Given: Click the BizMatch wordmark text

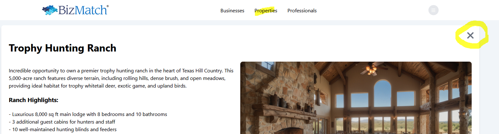Looking at the screenshot, I should click(82, 10).
